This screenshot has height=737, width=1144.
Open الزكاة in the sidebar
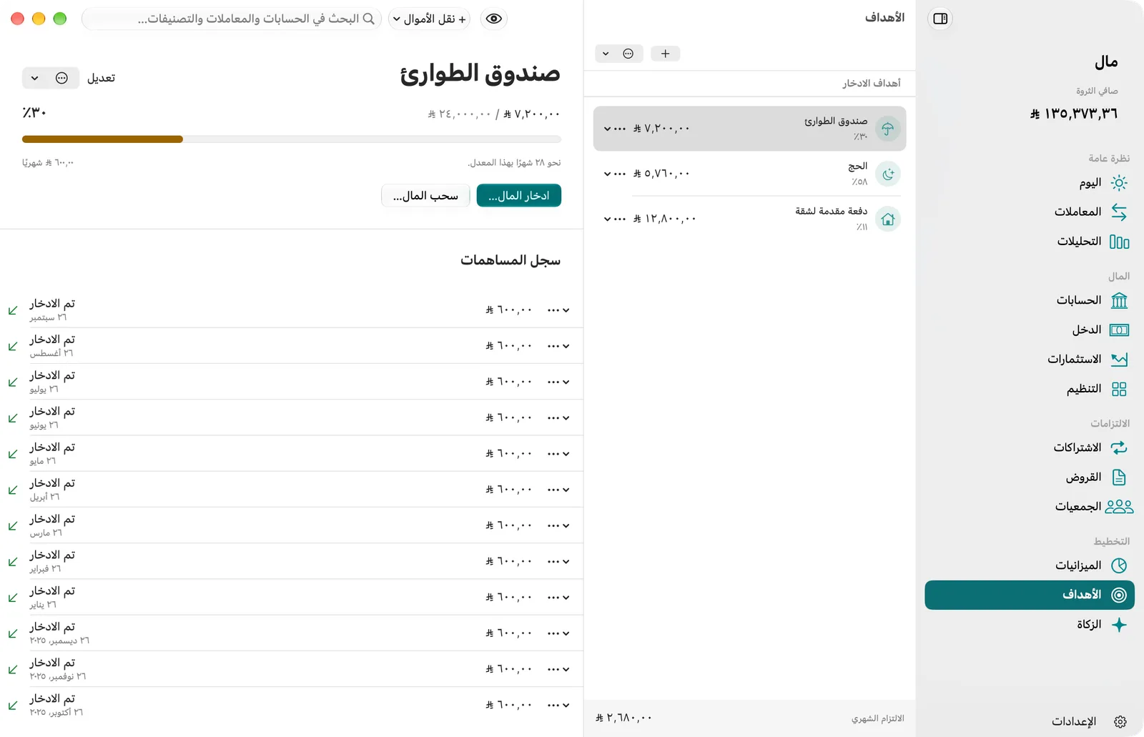point(1030,625)
